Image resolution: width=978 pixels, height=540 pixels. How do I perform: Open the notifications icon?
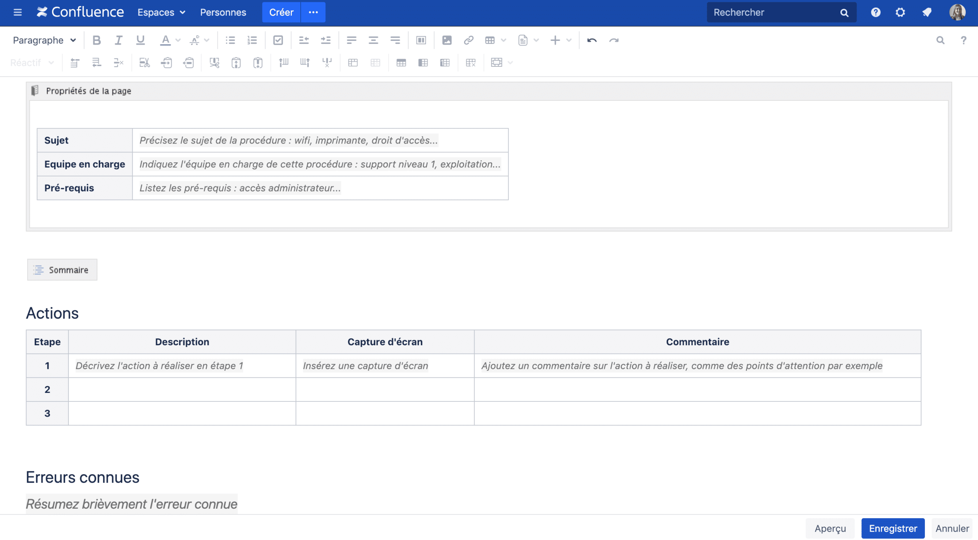tap(926, 12)
